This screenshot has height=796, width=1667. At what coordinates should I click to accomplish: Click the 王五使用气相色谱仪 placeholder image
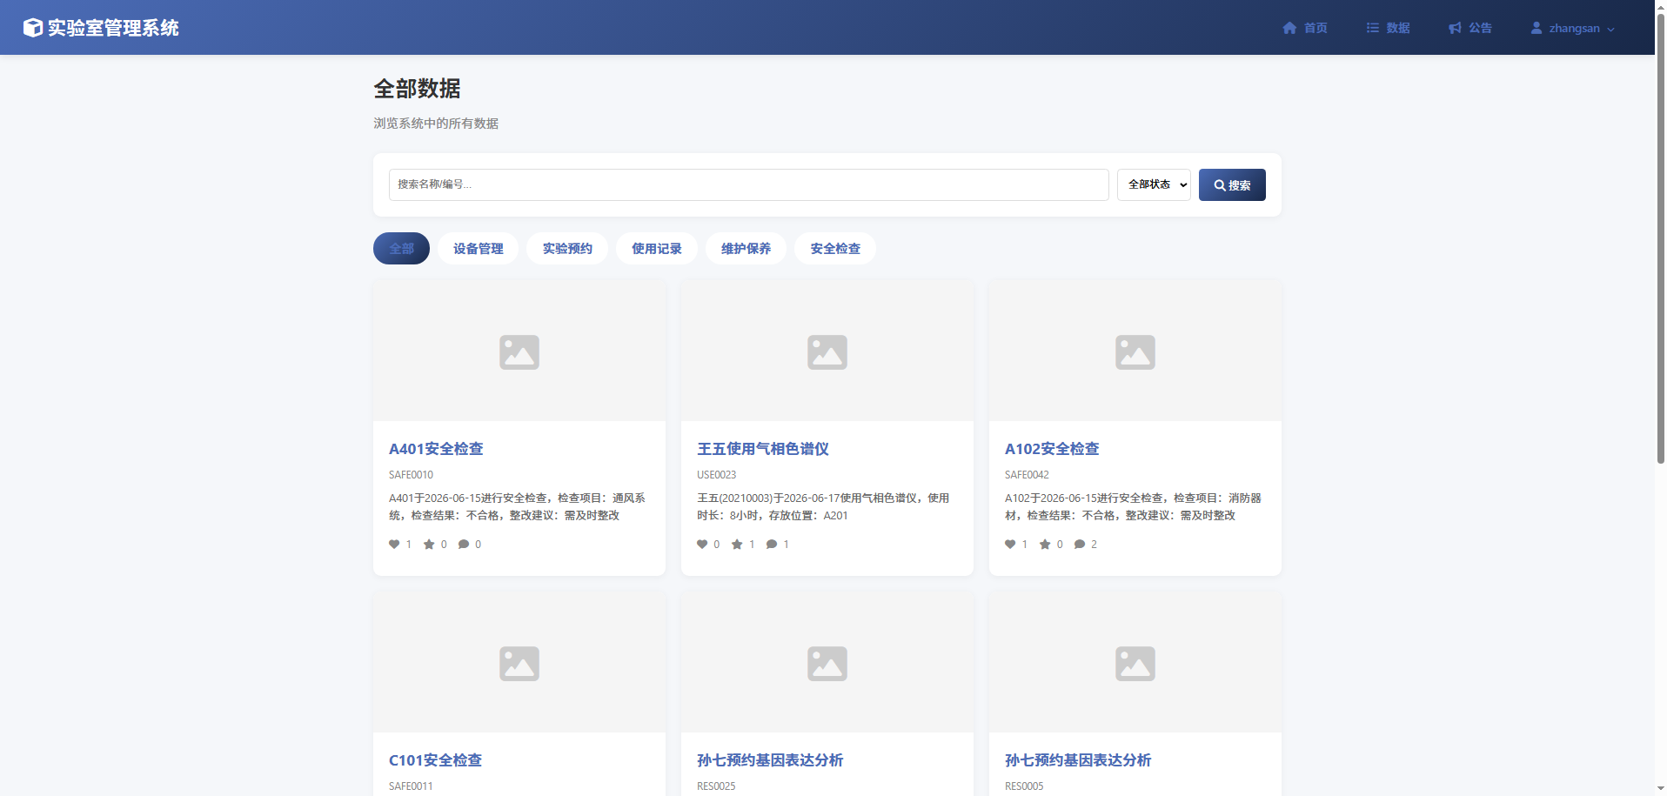click(x=827, y=351)
